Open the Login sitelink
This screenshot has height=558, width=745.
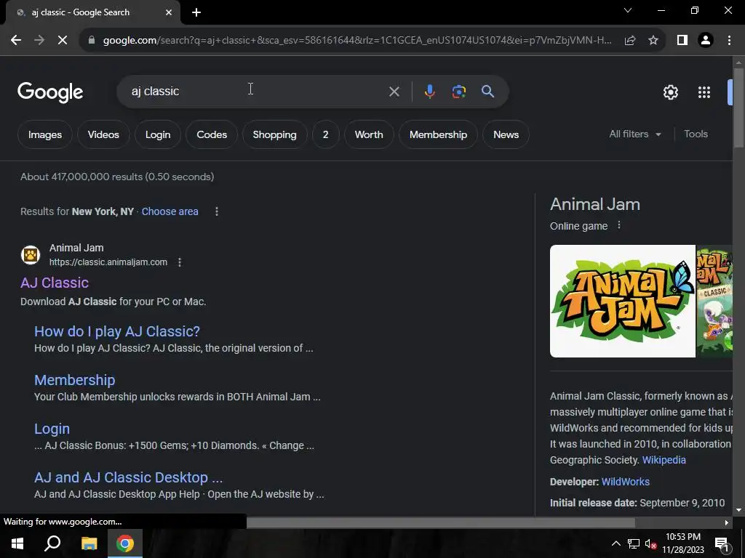[x=52, y=429]
